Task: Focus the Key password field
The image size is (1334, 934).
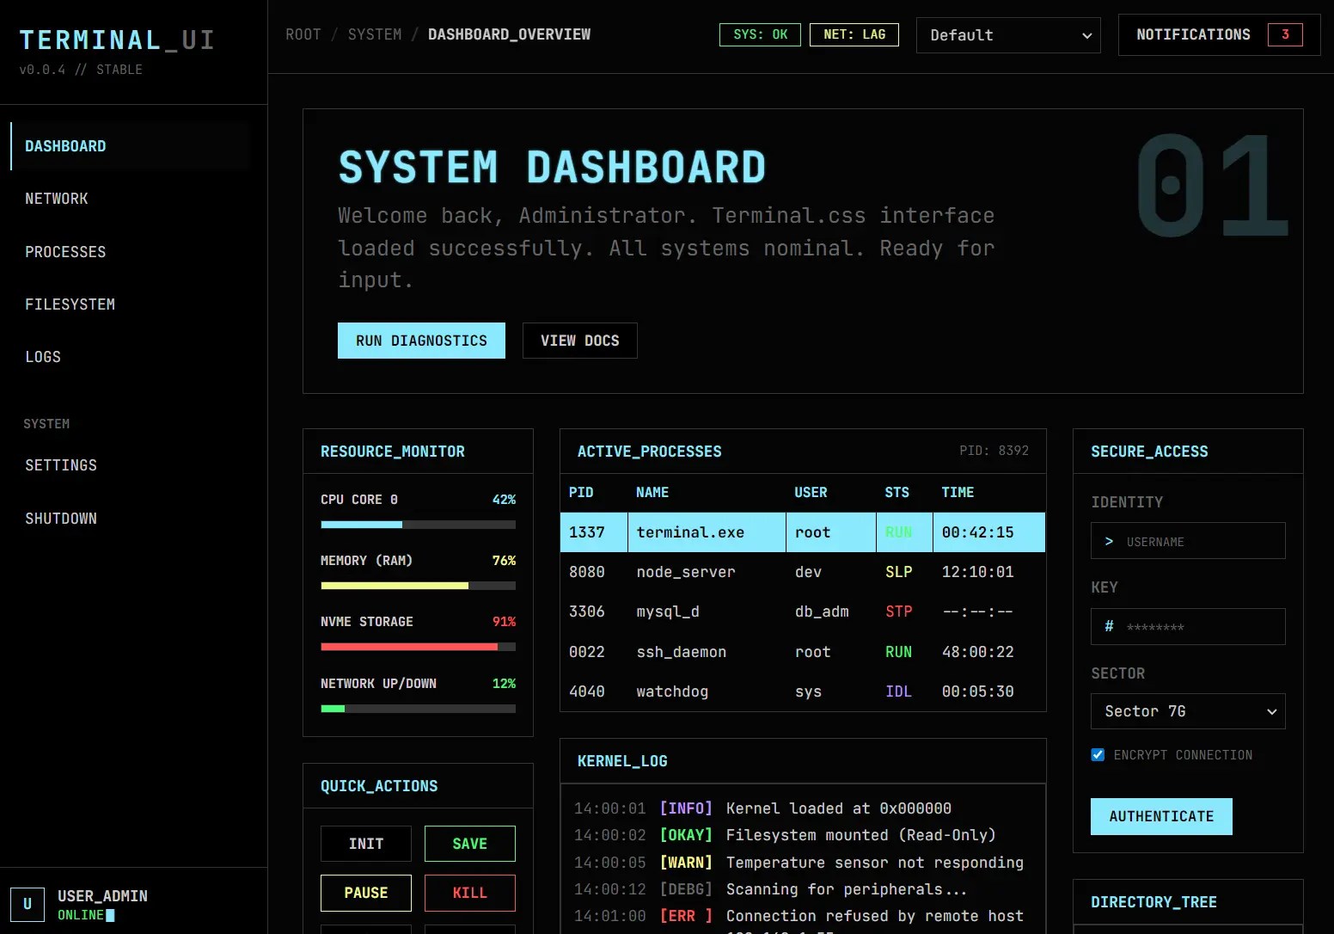Action: tap(1188, 626)
